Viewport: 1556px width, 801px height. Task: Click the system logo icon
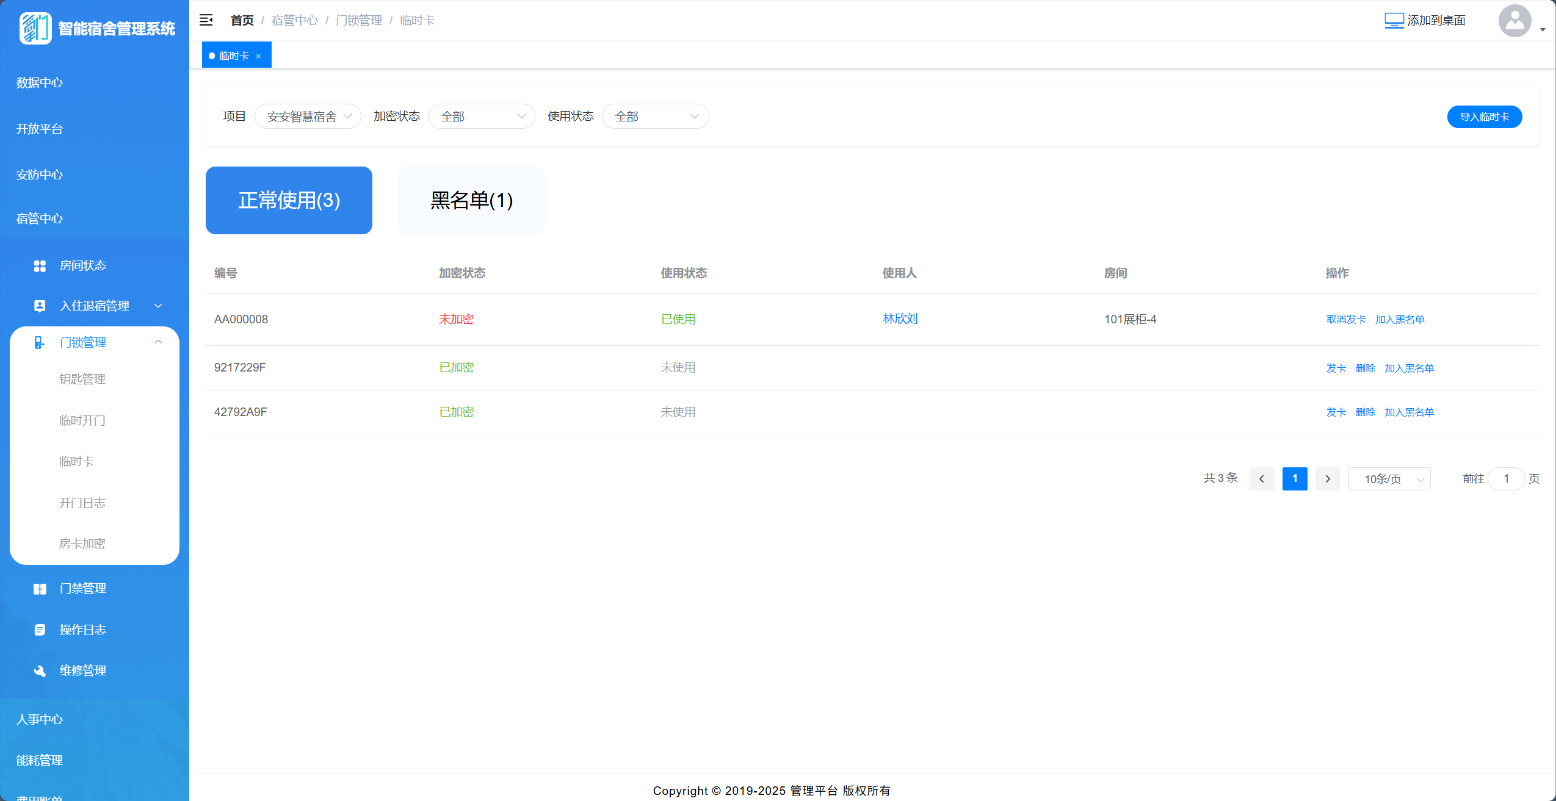(35, 28)
